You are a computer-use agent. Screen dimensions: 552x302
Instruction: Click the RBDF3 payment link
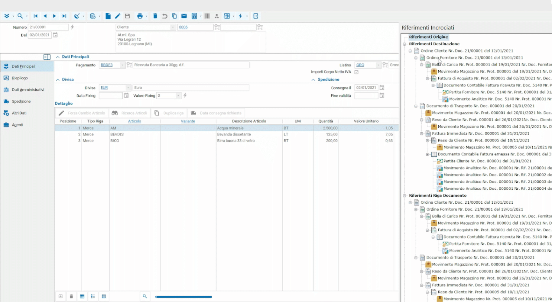click(106, 65)
